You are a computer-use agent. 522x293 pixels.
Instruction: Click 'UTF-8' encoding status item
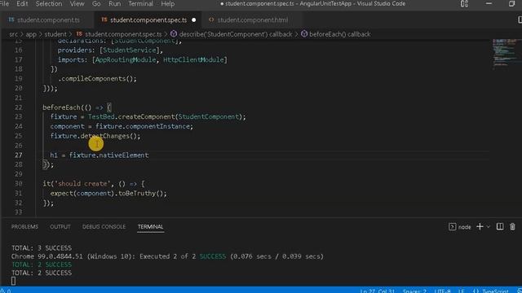click(442, 291)
